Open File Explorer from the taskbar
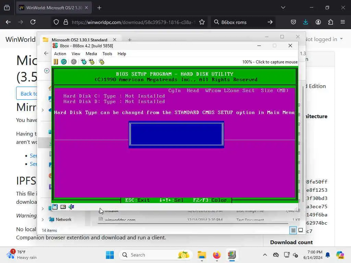The height and width of the screenshot is (263, 351). tap(202, 255)
